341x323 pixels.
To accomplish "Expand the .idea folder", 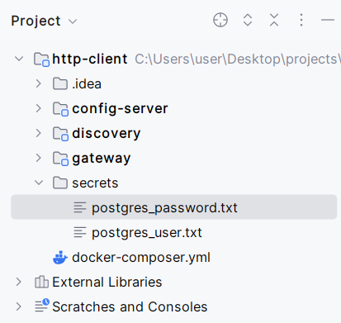I will click(x=39, y=83).
